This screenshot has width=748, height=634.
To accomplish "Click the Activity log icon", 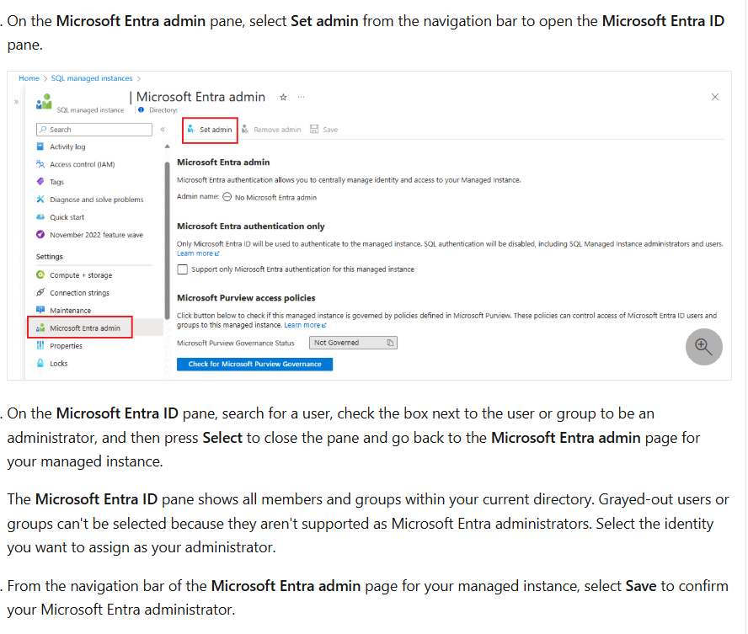I will click(x=40, y=147).
